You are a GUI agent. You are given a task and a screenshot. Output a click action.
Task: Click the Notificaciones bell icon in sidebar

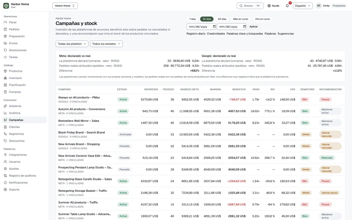point(5,183)
